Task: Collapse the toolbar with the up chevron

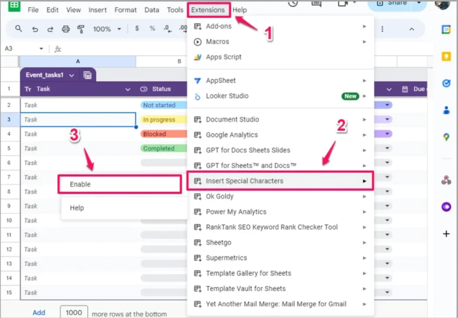Action: [411, 29]
